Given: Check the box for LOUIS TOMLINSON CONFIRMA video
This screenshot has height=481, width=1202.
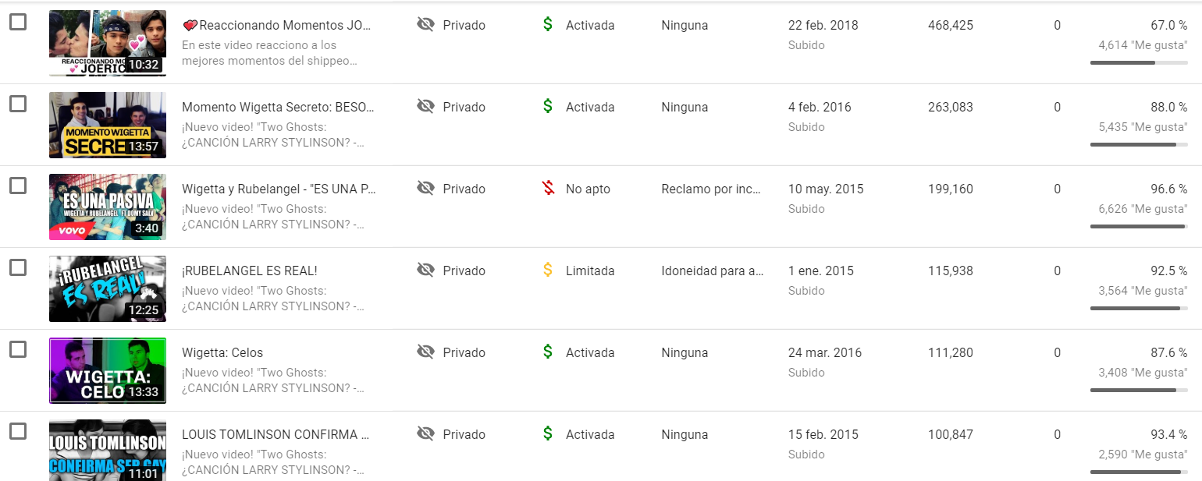Looking at the screenshot, I should pos(18,431).
